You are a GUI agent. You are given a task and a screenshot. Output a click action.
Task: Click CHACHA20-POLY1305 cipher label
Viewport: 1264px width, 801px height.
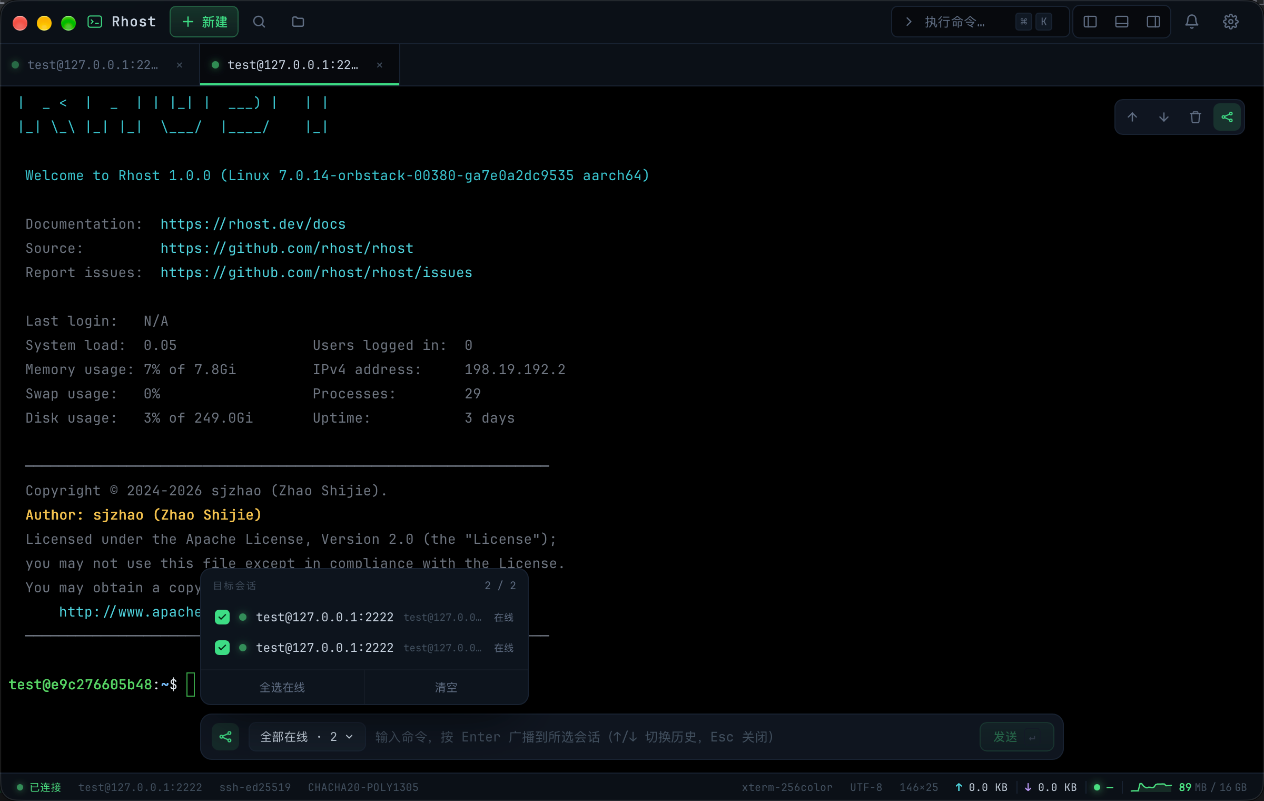(x=363, y=787)
